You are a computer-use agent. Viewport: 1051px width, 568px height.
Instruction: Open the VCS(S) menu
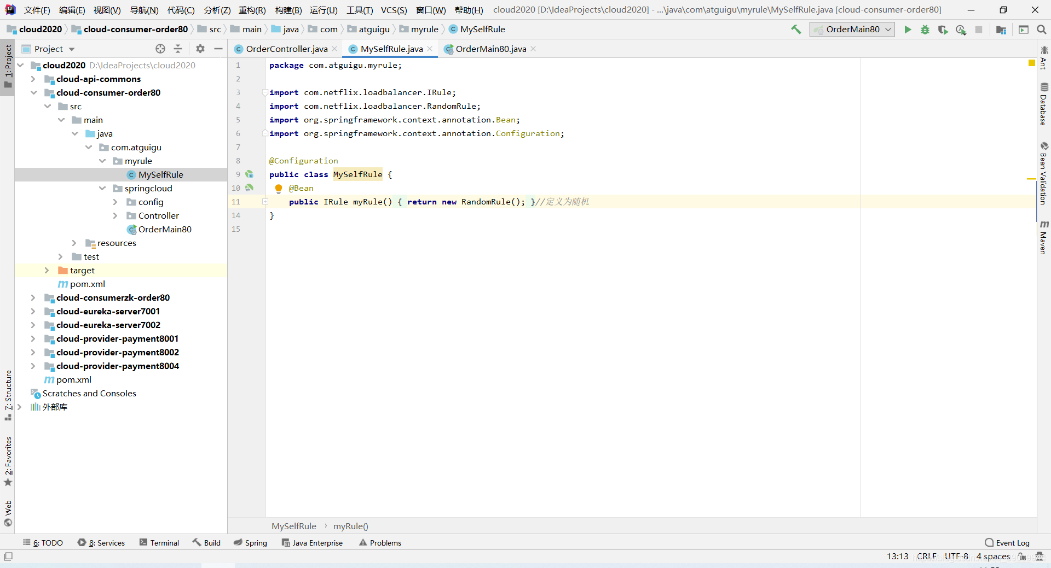pos(394,10)
